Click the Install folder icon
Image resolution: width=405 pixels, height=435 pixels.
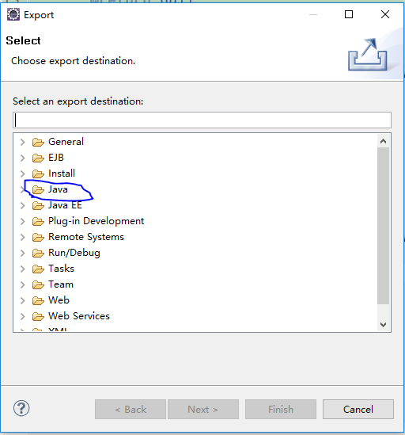38,174
